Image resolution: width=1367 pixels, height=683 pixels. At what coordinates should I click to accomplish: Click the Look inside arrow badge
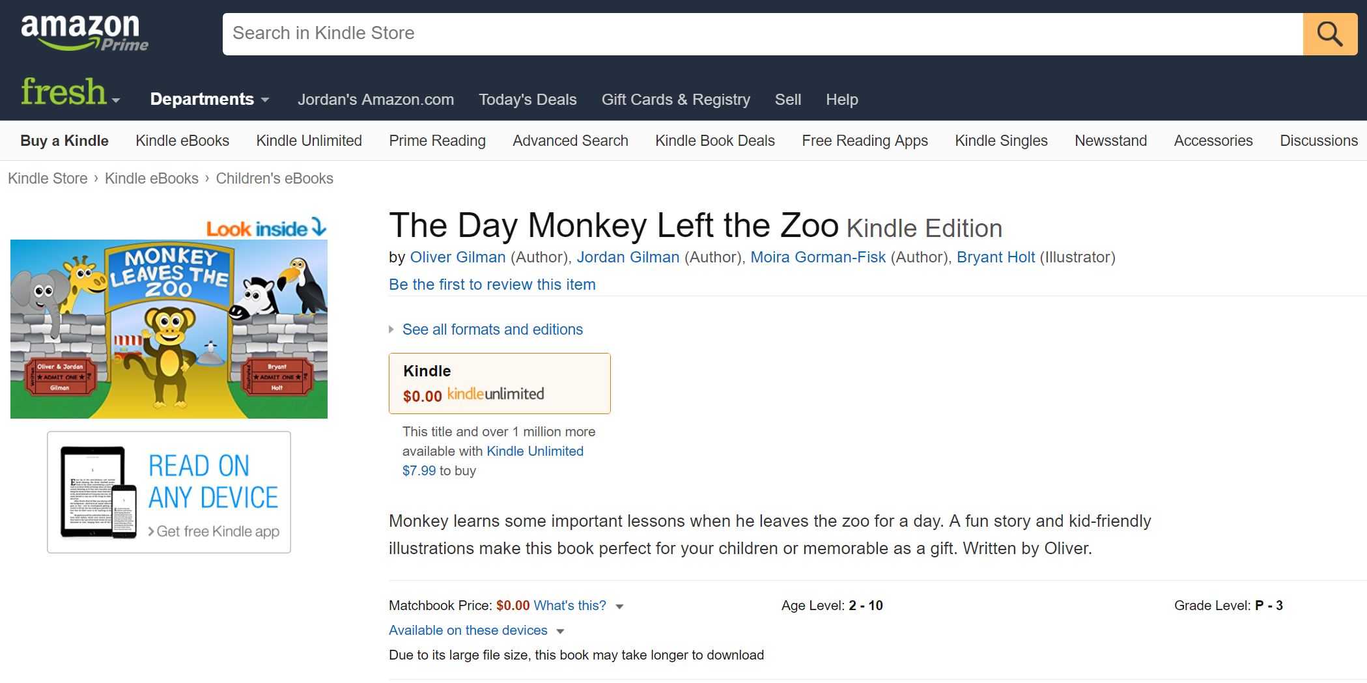click(x=266, y=228)
